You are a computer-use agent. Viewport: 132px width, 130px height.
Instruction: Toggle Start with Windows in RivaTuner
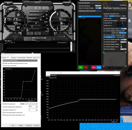98,6
